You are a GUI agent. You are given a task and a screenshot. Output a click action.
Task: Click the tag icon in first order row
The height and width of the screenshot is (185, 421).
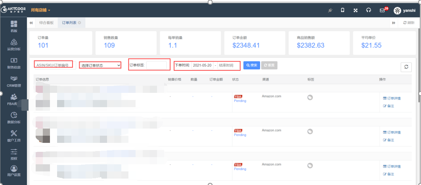tap(310, 97)
